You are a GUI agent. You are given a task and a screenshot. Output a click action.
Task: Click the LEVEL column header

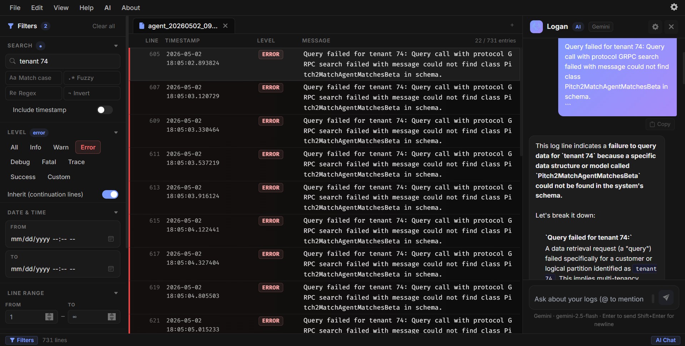point(266,41)
